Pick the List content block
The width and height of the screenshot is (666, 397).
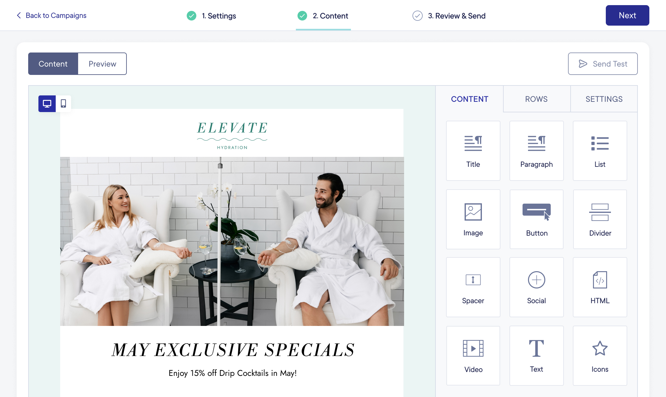(600, 151)
